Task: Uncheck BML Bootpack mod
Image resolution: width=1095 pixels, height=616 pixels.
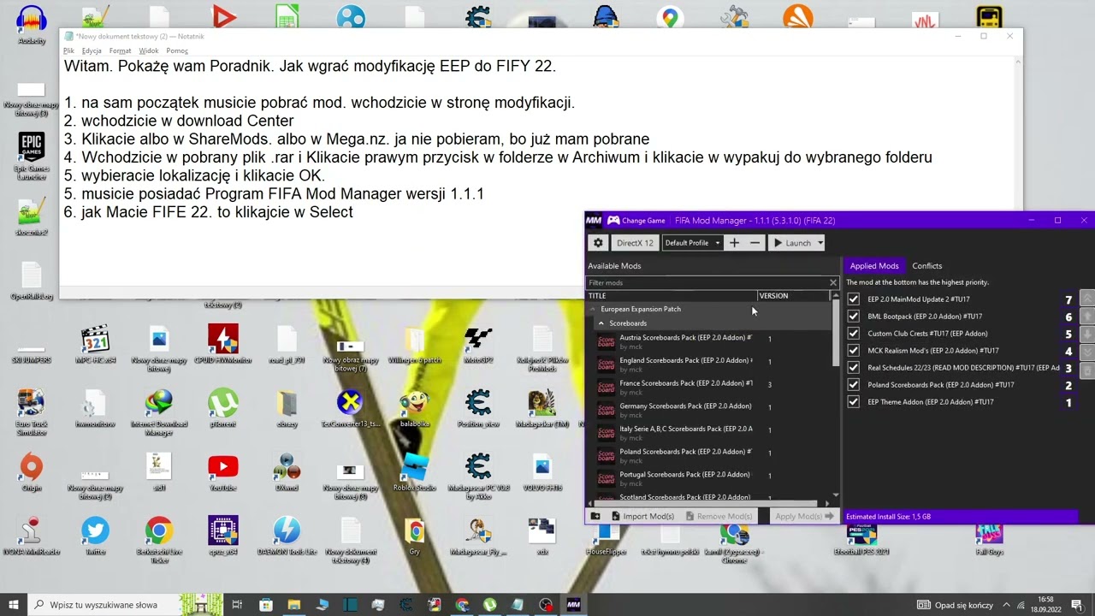Action: [853, 317]
